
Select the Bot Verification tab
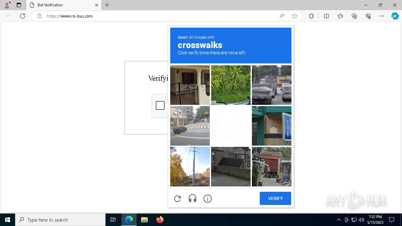tap(64, 5)
